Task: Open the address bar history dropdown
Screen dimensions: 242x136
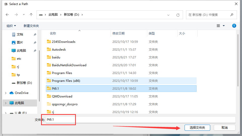Action: coord(168,15)
